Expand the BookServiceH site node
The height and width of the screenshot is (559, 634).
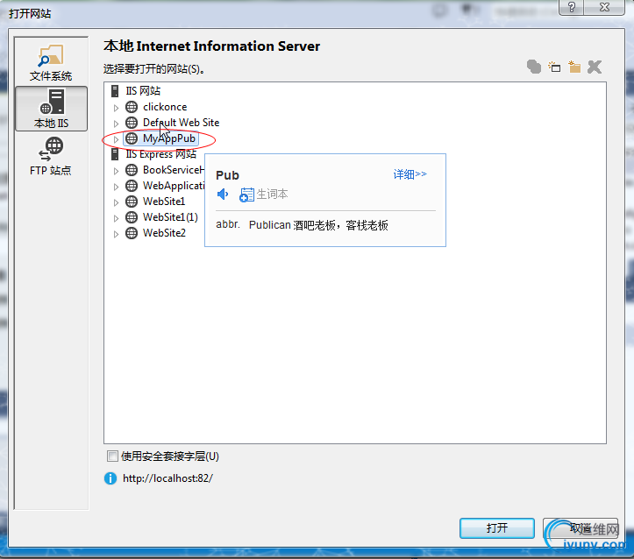[x=116, y=171]
